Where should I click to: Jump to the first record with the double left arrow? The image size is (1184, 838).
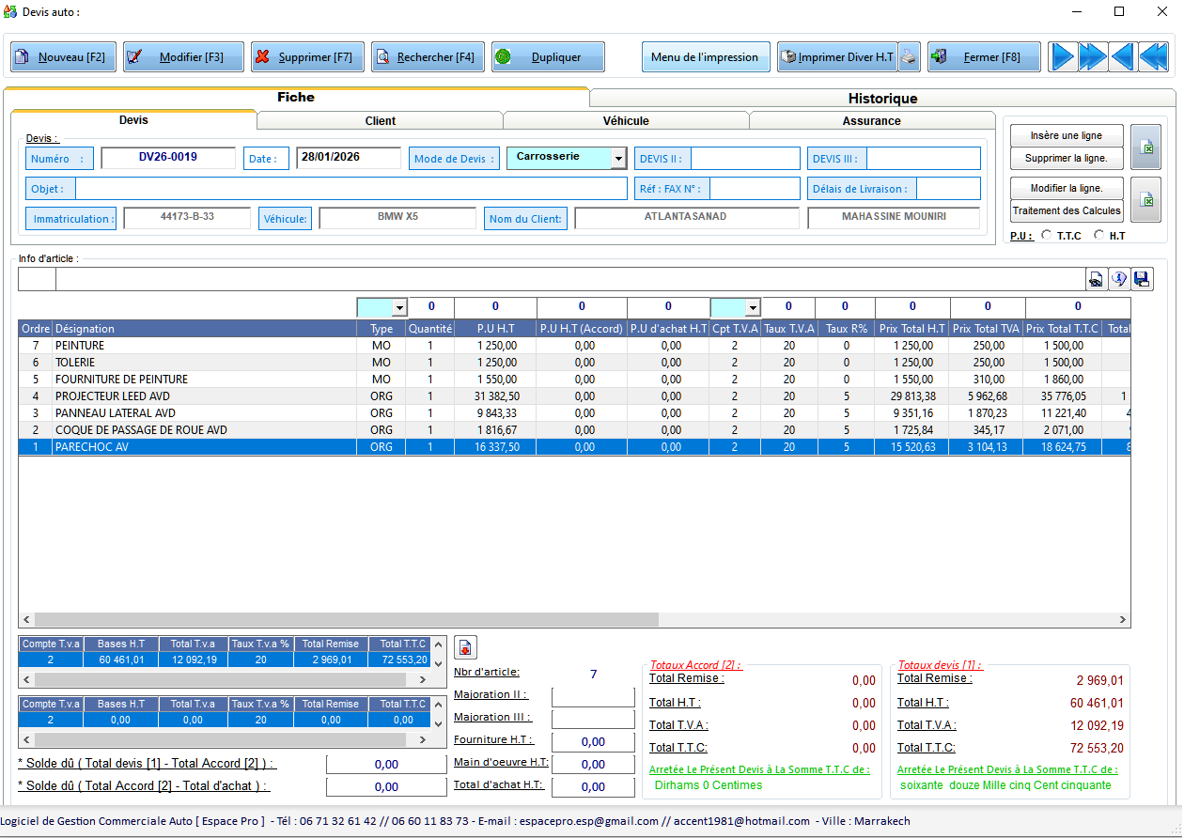click(1153, 57)
